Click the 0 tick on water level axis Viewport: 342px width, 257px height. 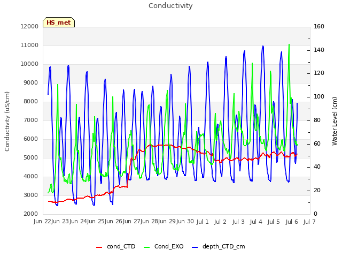[x=315, y=214]
